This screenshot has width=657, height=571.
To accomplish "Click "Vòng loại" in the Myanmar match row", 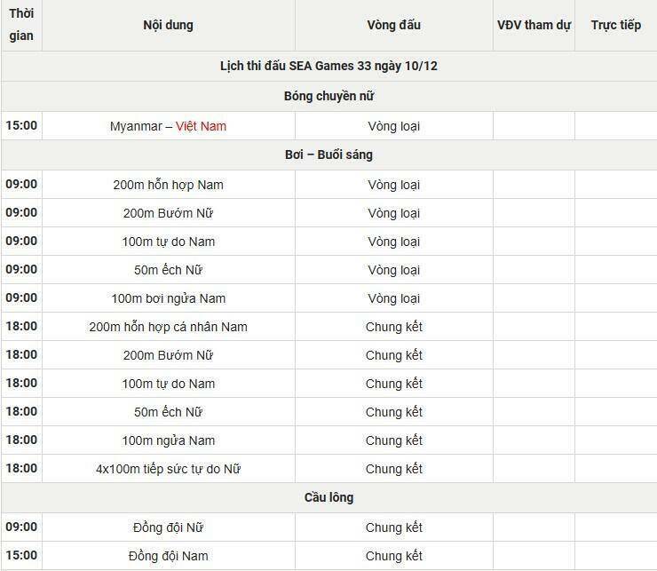I will pyautogui.click(x=393, y=126).
